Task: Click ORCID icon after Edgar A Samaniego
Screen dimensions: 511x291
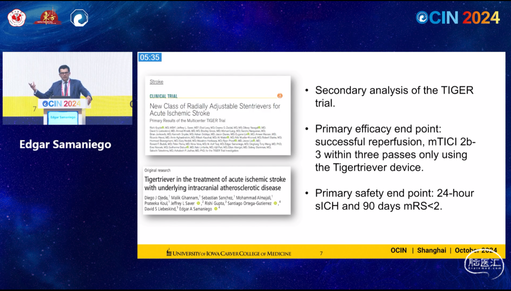Action: pos(216,209)
